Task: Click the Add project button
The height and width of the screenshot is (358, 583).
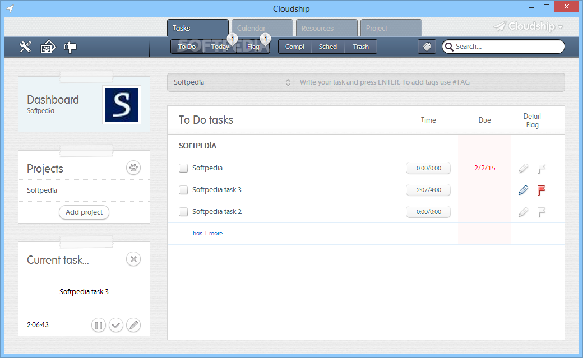Action: point(84,212)
